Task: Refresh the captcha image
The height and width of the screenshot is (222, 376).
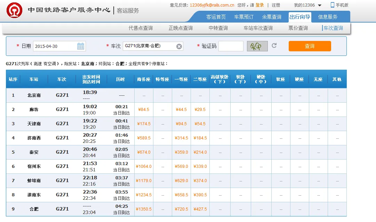Action: click(x=274, y=45)
